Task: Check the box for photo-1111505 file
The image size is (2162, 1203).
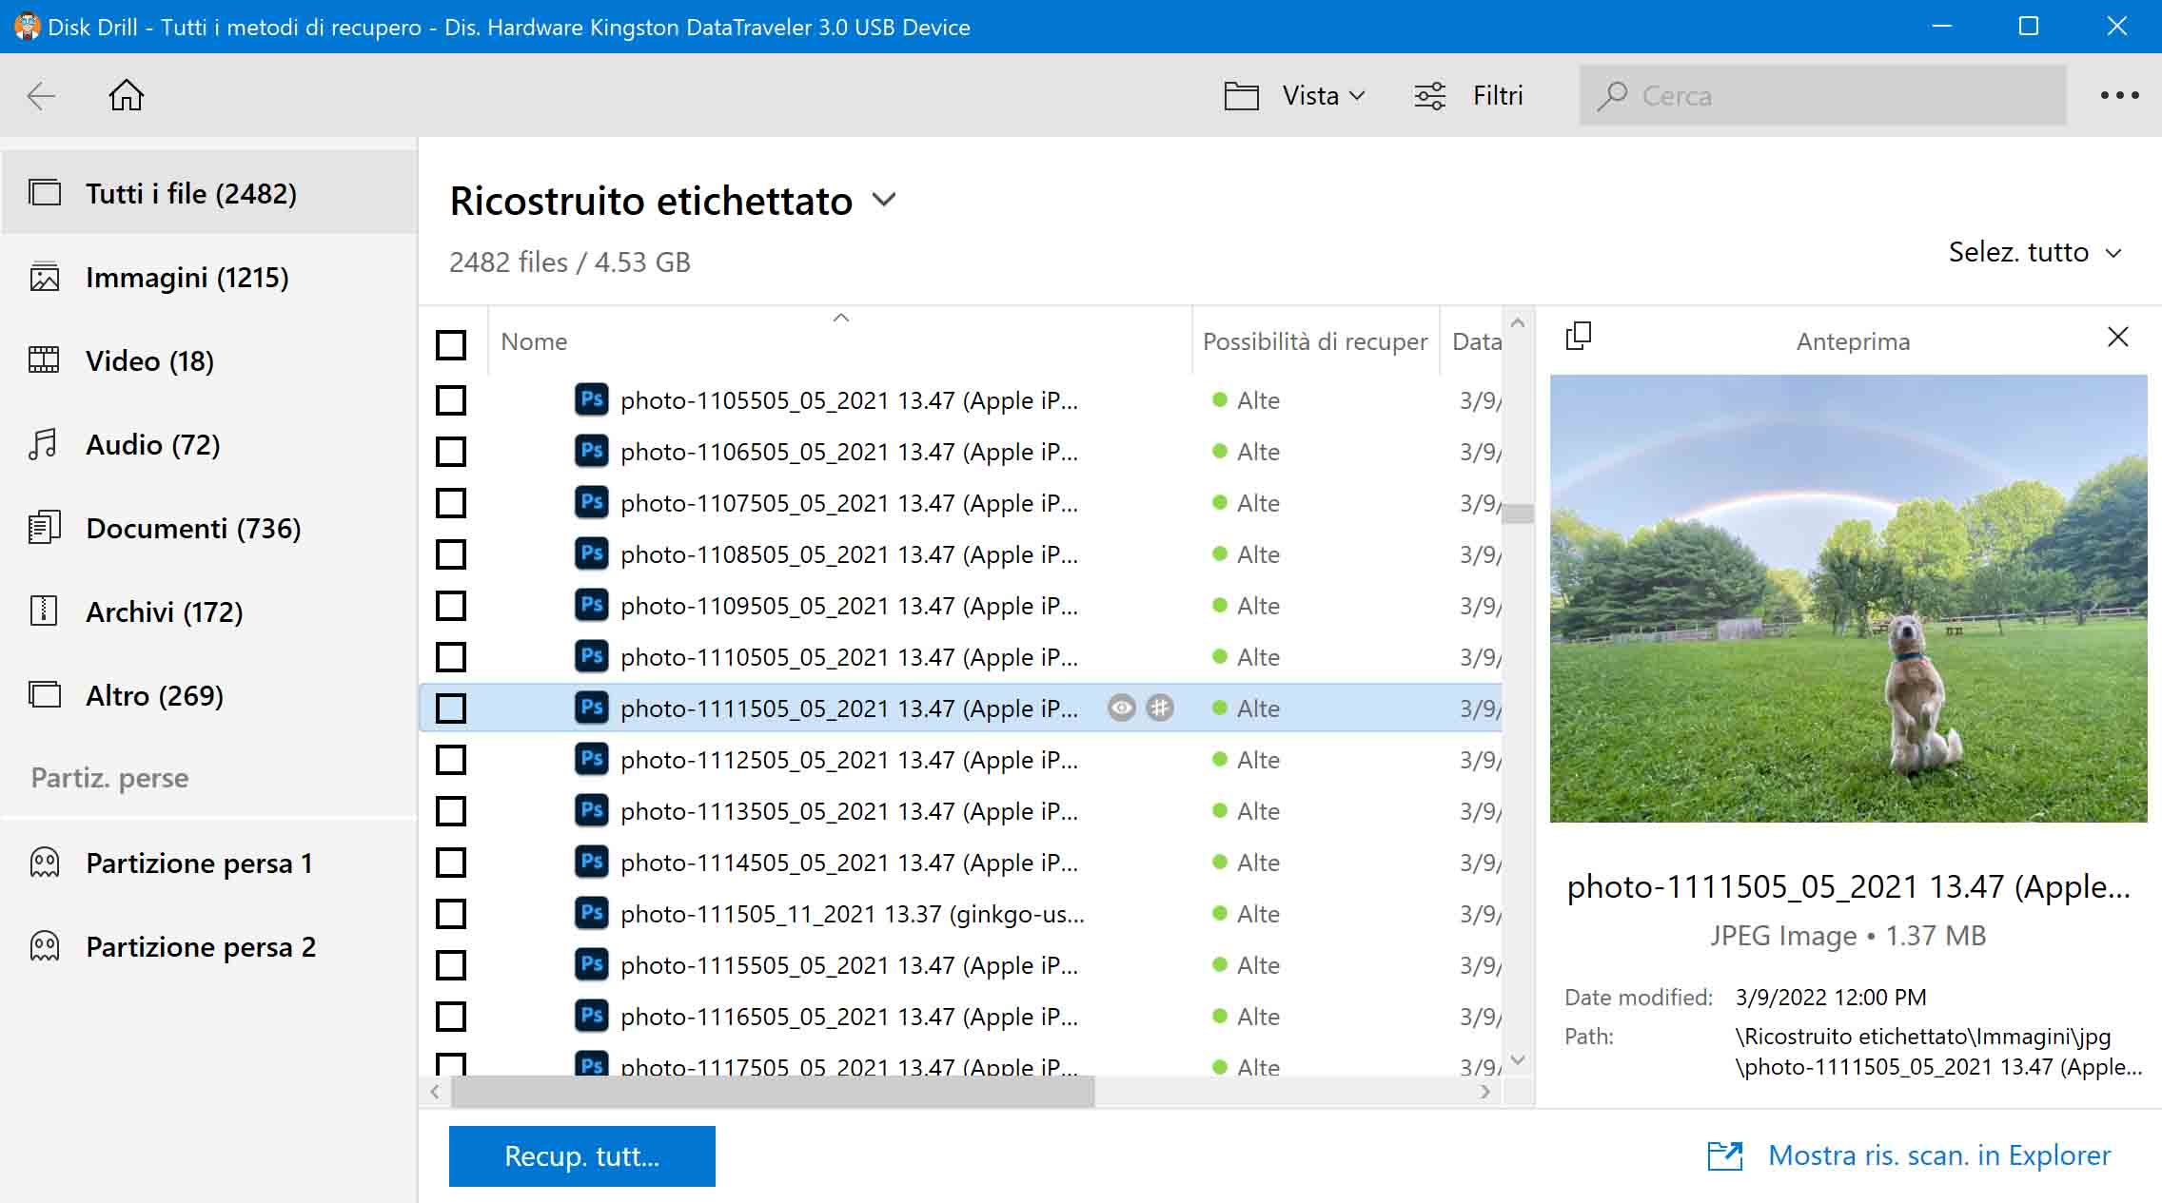Action: (x=451, y=708)
